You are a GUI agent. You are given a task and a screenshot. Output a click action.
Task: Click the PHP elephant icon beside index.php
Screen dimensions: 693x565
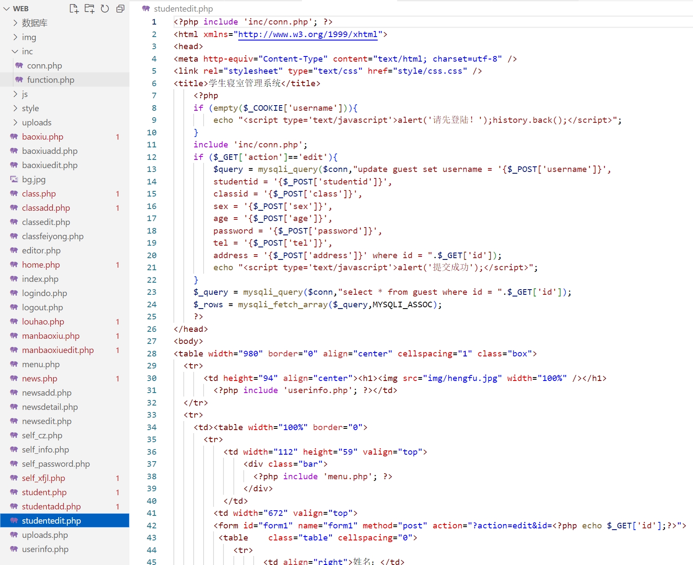tap(14, 279)
